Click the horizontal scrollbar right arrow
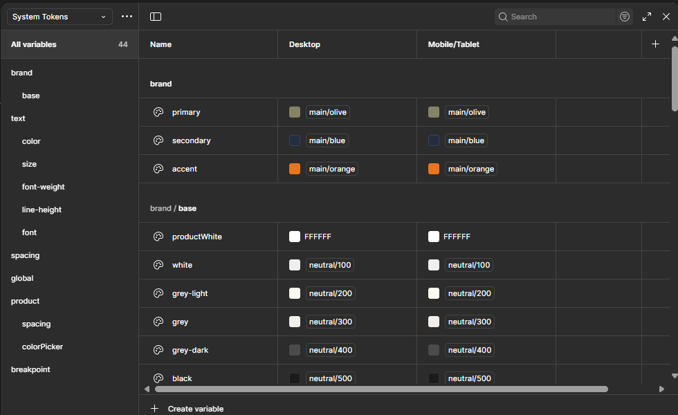This screenshot has width=678, height=415. coord(661,389)
